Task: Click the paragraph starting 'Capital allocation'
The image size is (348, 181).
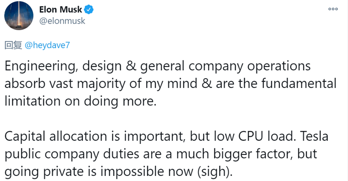Action: pyautogui.click(x=166, y=154)
